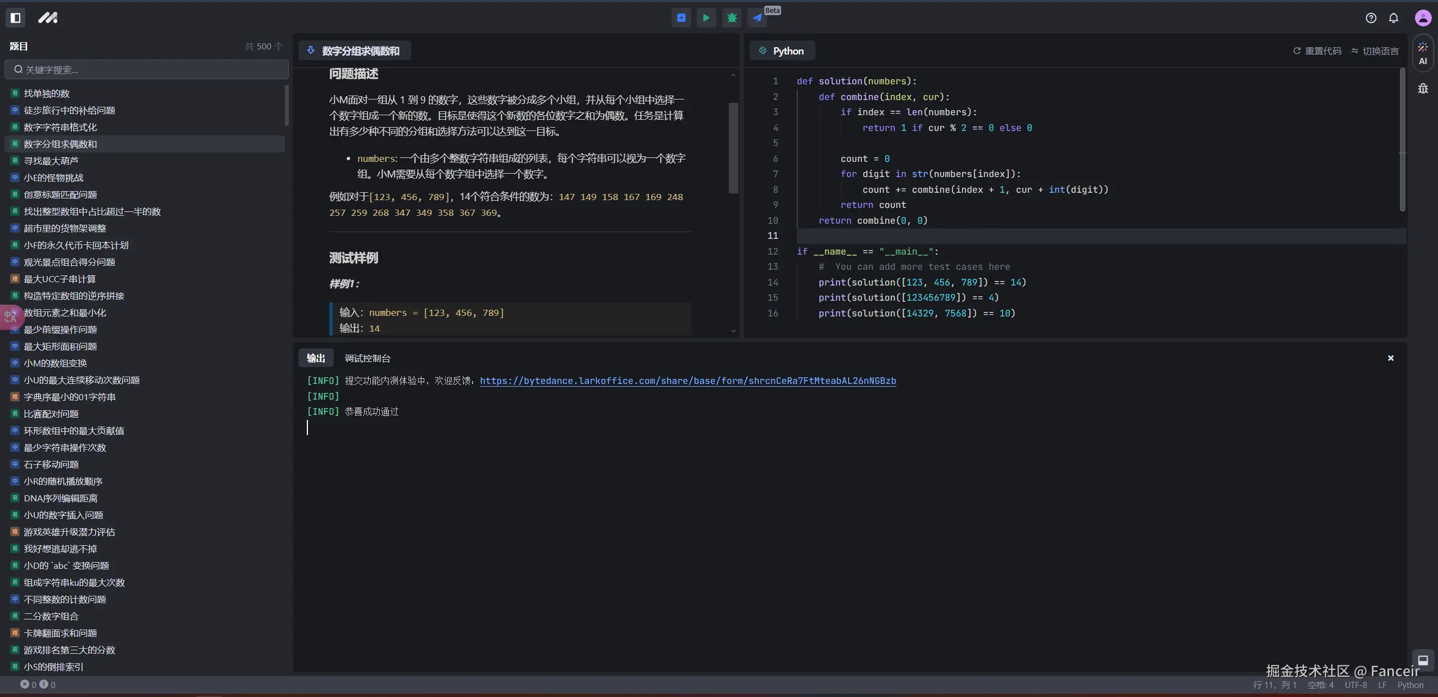1438x697 pixels.
Task: Click the paper plane Submit (Beta) icon
Action: pyautogui.click(x=757, y=18)
